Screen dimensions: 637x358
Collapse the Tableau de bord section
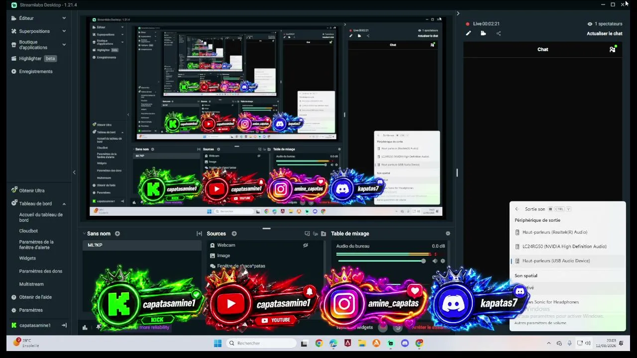(x=64, y=203)
